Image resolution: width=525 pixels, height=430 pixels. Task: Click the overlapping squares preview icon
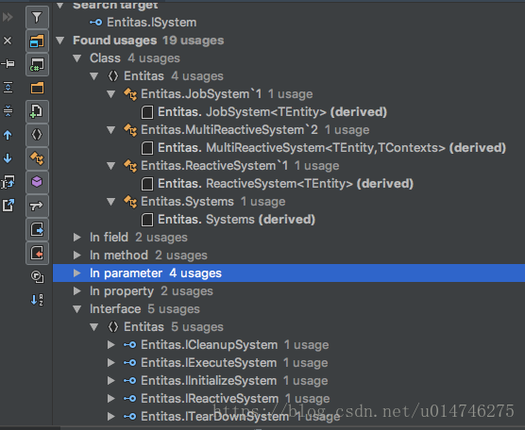(x=37, y=277)
